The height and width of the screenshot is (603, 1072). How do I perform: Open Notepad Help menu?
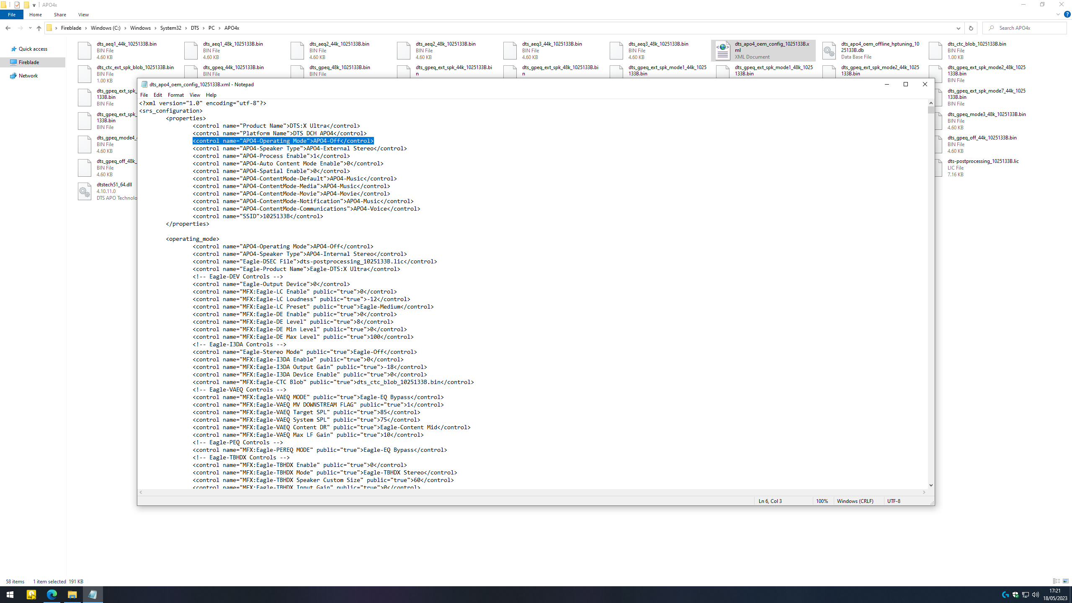[x=211, y=95]
